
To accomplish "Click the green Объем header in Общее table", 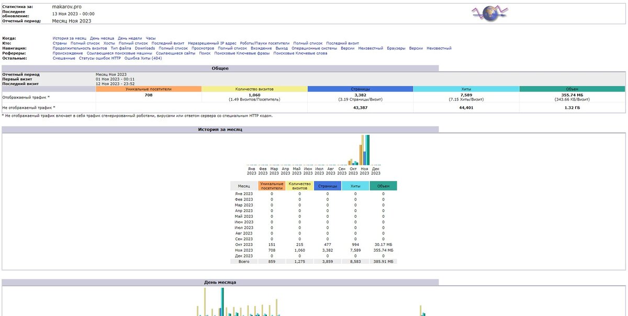I will [x=572, y=89].
